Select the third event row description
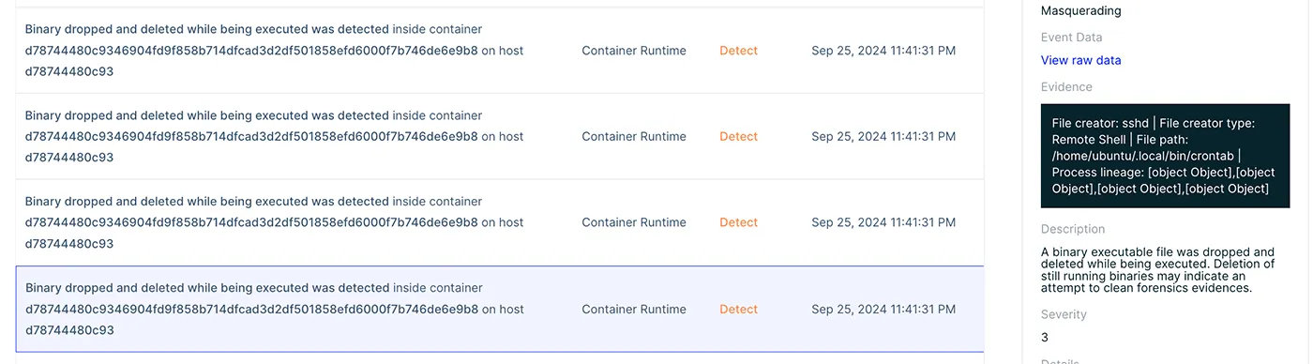The image size is (1313, 364). tap(274, 222)
